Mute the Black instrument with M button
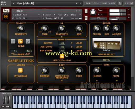Image resolution: width=135 pixels, height=109 pixels. tap(86, 18)
